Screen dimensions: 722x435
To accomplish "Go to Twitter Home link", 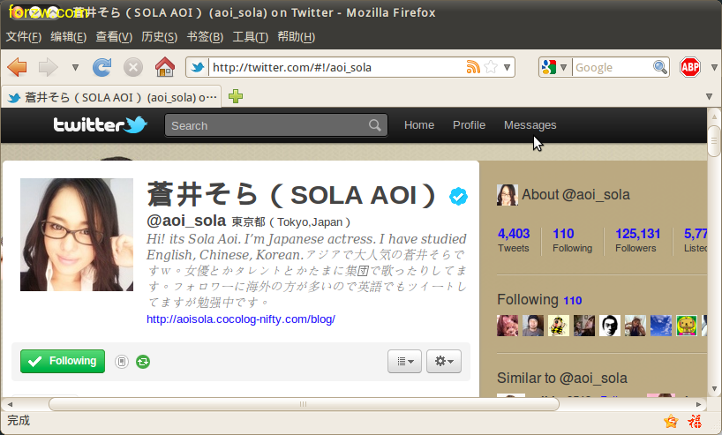I will (419, 125).
